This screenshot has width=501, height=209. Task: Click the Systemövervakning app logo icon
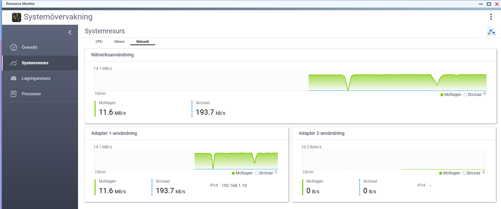coord(17,17)
